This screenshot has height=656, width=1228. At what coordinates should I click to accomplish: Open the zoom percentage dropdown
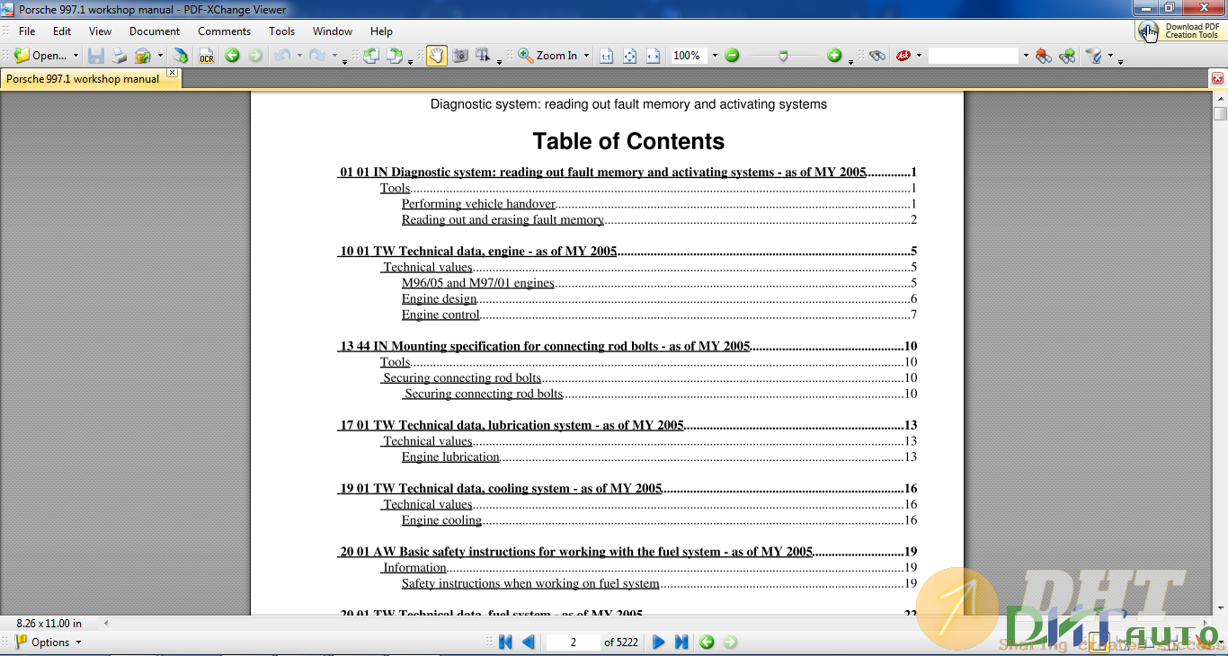[x=715, y=56]
